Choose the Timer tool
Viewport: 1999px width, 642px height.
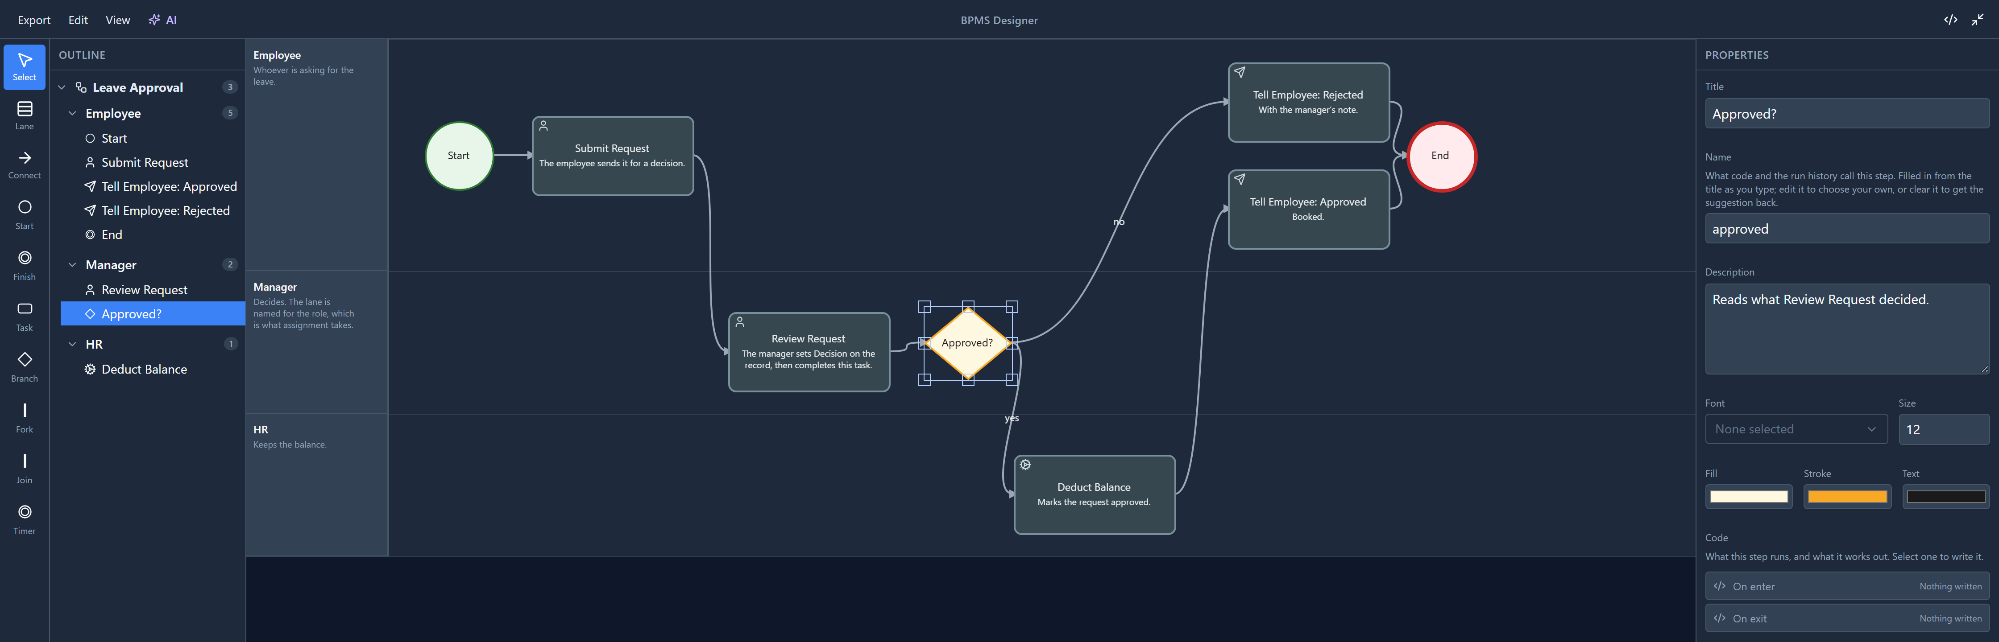pos(24,519)
